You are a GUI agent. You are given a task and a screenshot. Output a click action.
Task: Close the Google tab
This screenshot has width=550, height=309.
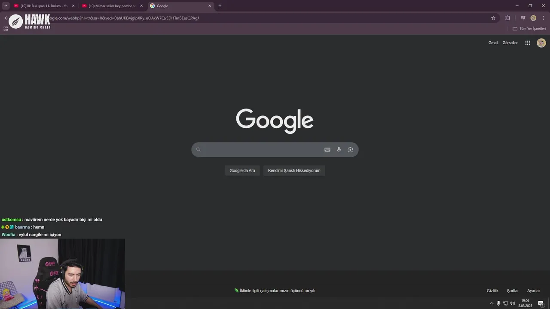tap(210, 6)
